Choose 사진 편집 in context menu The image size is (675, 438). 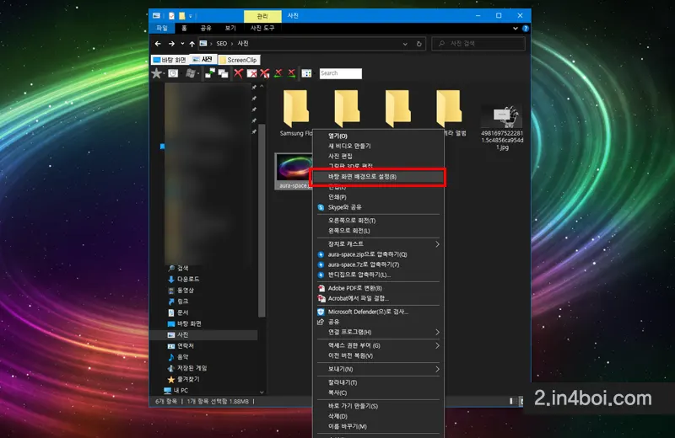[378, 156]
